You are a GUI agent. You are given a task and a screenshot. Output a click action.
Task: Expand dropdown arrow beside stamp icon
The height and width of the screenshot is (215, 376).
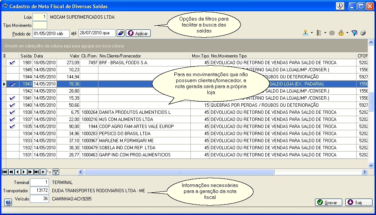click(347, 33)
